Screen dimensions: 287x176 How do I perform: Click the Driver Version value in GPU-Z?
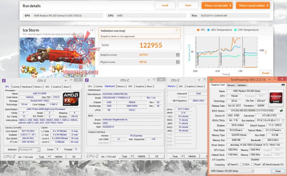pos(256,145)
